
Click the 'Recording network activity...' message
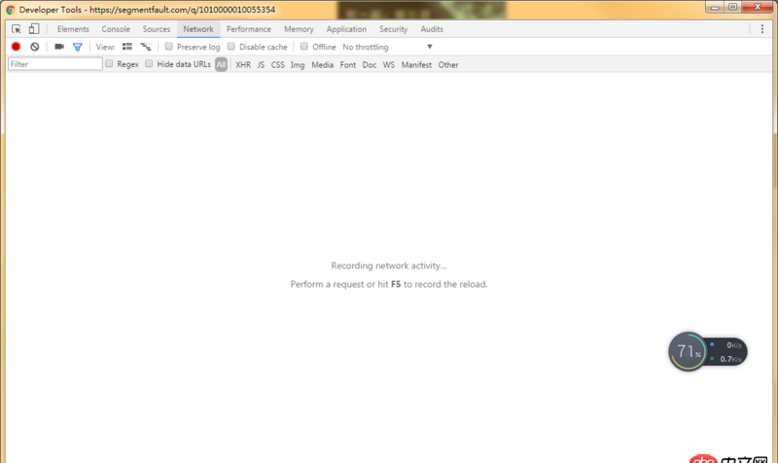tap(389, 266)
